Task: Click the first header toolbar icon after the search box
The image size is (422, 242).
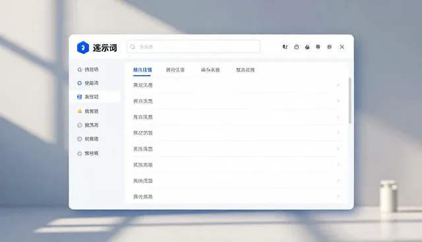Action: coord(285,47)
